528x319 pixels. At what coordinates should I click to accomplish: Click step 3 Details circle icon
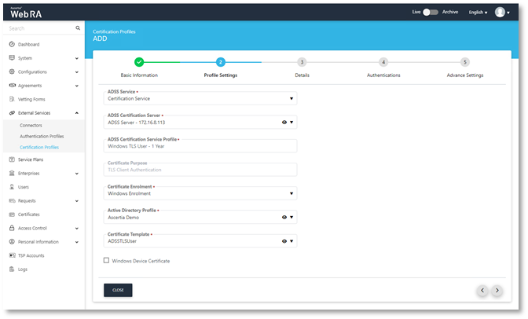point(302,62)
